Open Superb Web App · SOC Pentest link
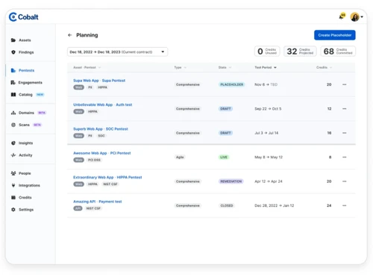 click(x=101, y=128)
